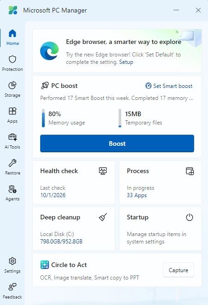Click the last check date 10/1/2026

coord(53,195)
